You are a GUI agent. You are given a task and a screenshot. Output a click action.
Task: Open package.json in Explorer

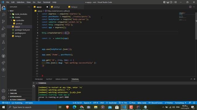pyautogui.click(x=19, y=33)
